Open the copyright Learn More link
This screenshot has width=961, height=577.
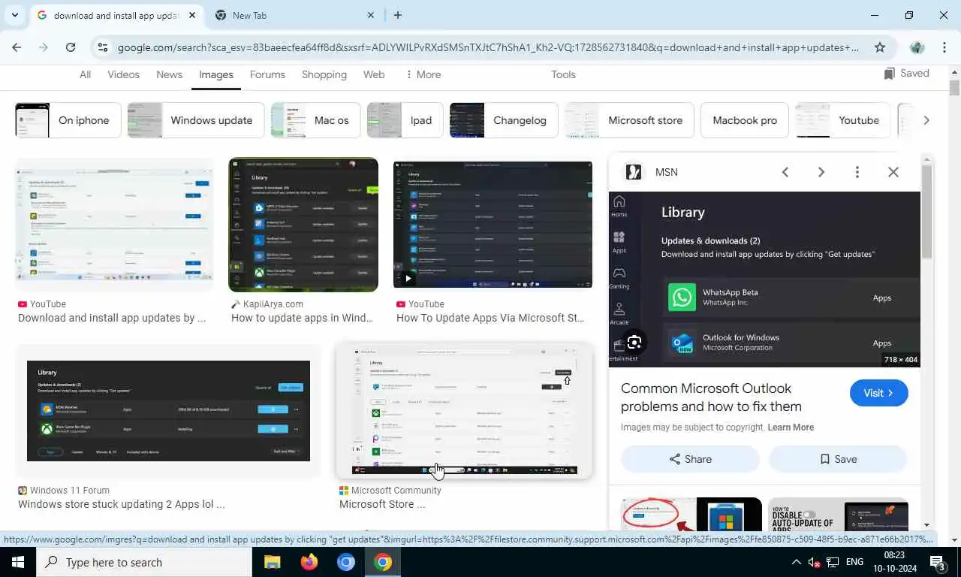pyautogui.click(x=791, y=427)
